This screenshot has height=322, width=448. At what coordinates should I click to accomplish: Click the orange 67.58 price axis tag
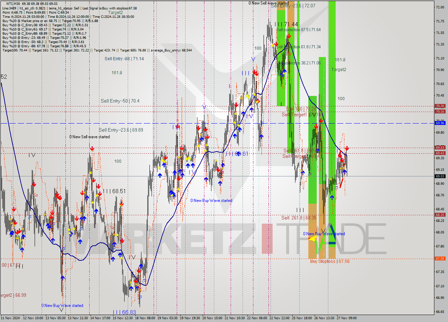click(x=440, y=258)
